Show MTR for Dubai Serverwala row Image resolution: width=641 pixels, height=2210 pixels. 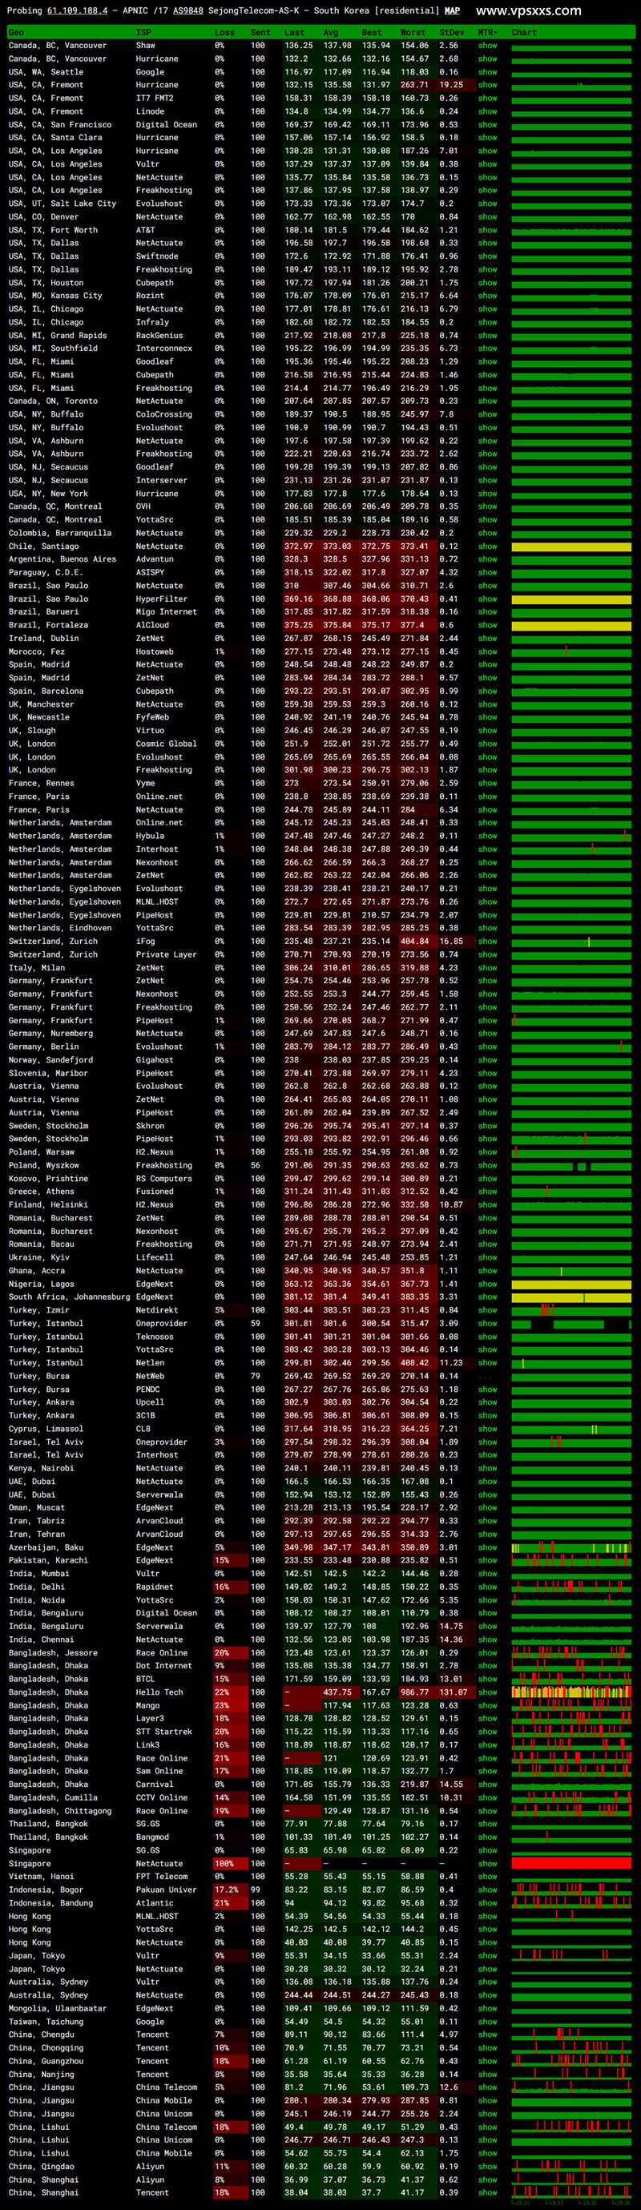pyautogui.click(x=487, y=1494)
